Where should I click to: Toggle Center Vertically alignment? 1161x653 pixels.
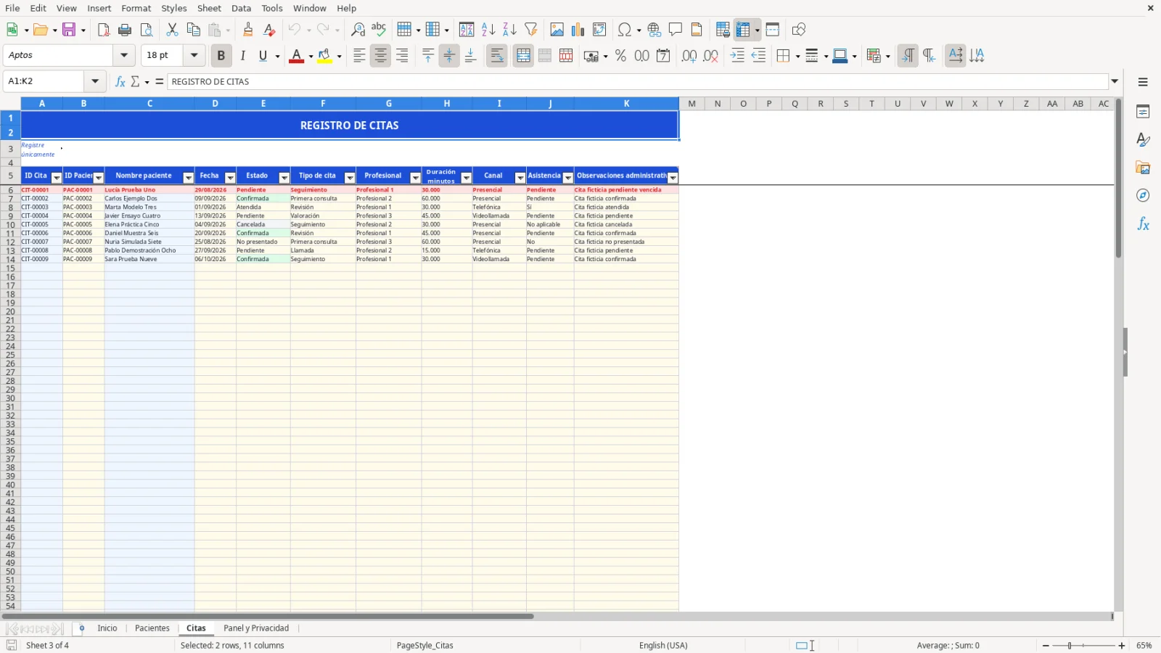tap(449, 55)
